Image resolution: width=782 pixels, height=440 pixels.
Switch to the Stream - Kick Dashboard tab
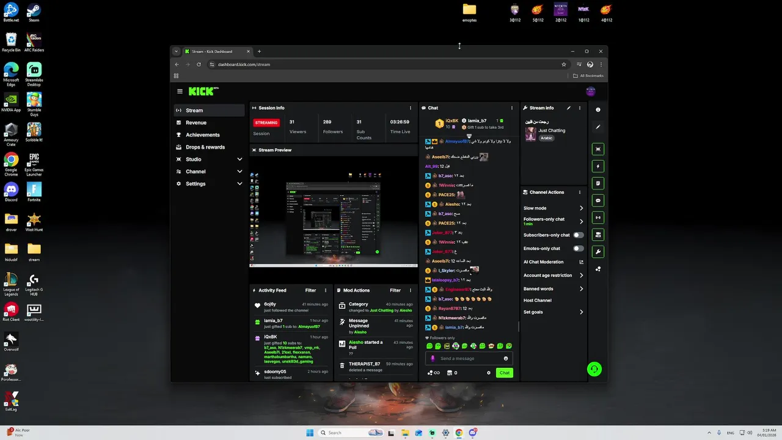(217, 51)
